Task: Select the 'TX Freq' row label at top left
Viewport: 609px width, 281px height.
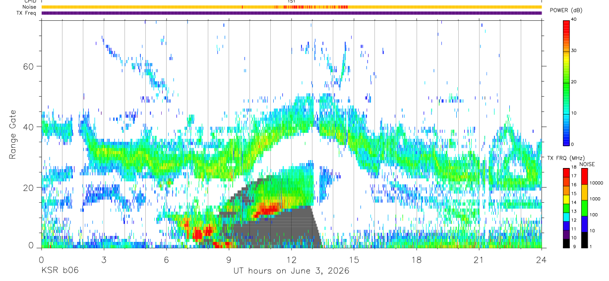Action: coord(27,13)
